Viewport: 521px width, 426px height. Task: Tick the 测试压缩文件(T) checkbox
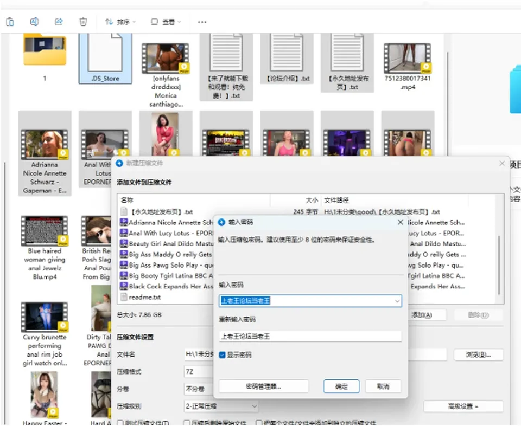(120, 423)
